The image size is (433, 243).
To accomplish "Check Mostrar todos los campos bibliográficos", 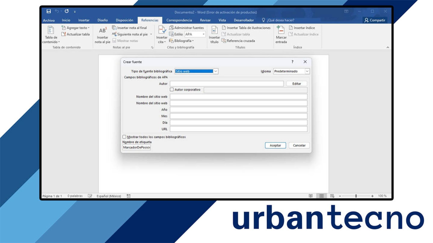I will (x=124, y=137).
